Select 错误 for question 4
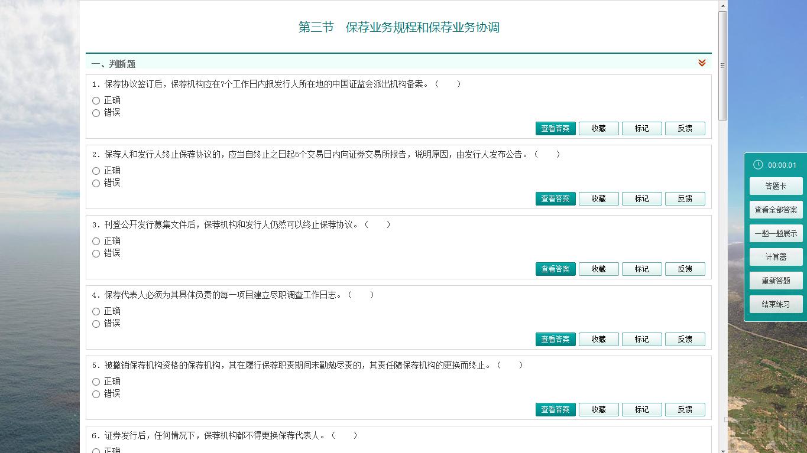Viewport: 807px width, 453px height. click(96, 324)
